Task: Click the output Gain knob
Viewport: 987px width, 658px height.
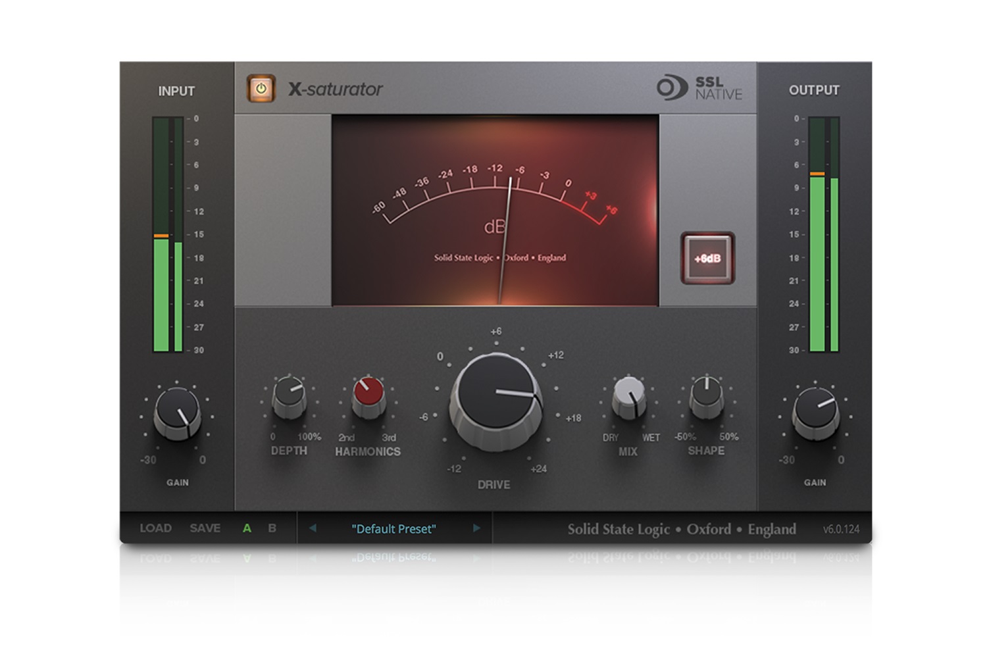Action: pos(815,412)
